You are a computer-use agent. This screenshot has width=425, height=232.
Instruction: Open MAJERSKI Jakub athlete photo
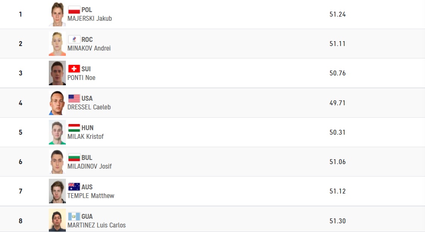click(57, 14)
